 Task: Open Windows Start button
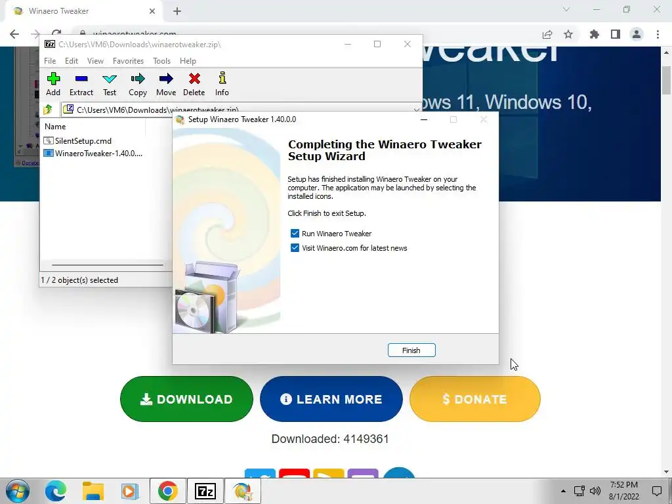click(x=18, y=491)
